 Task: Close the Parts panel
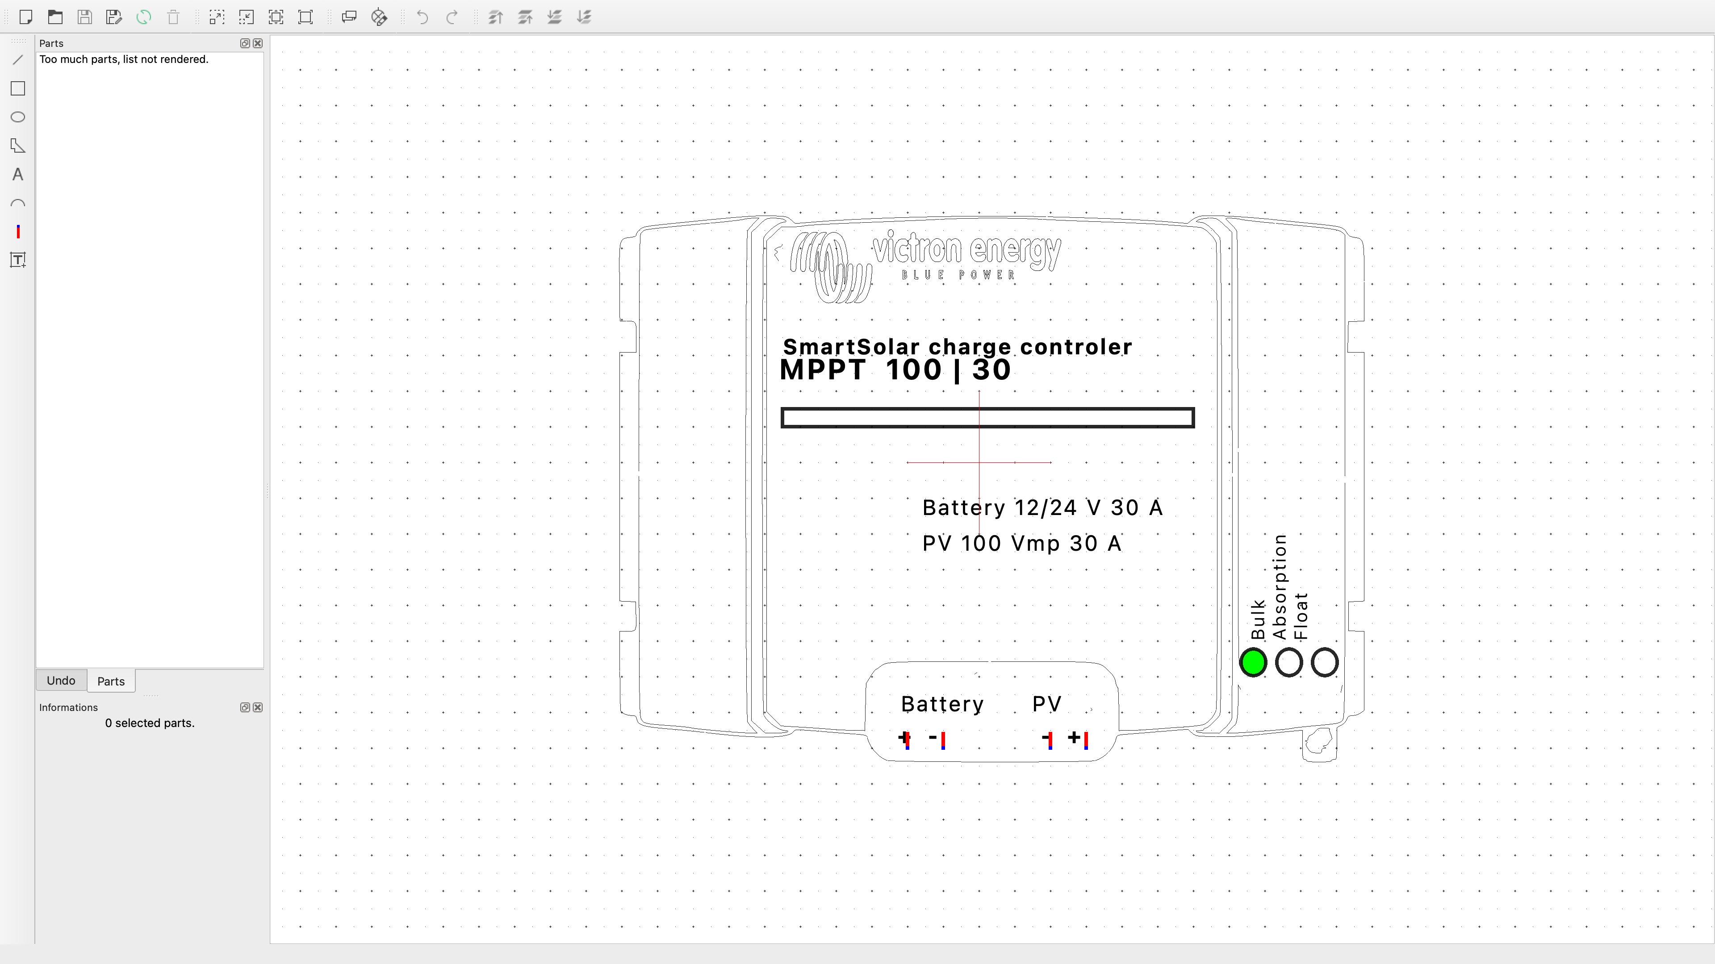(x=258, y=43)
